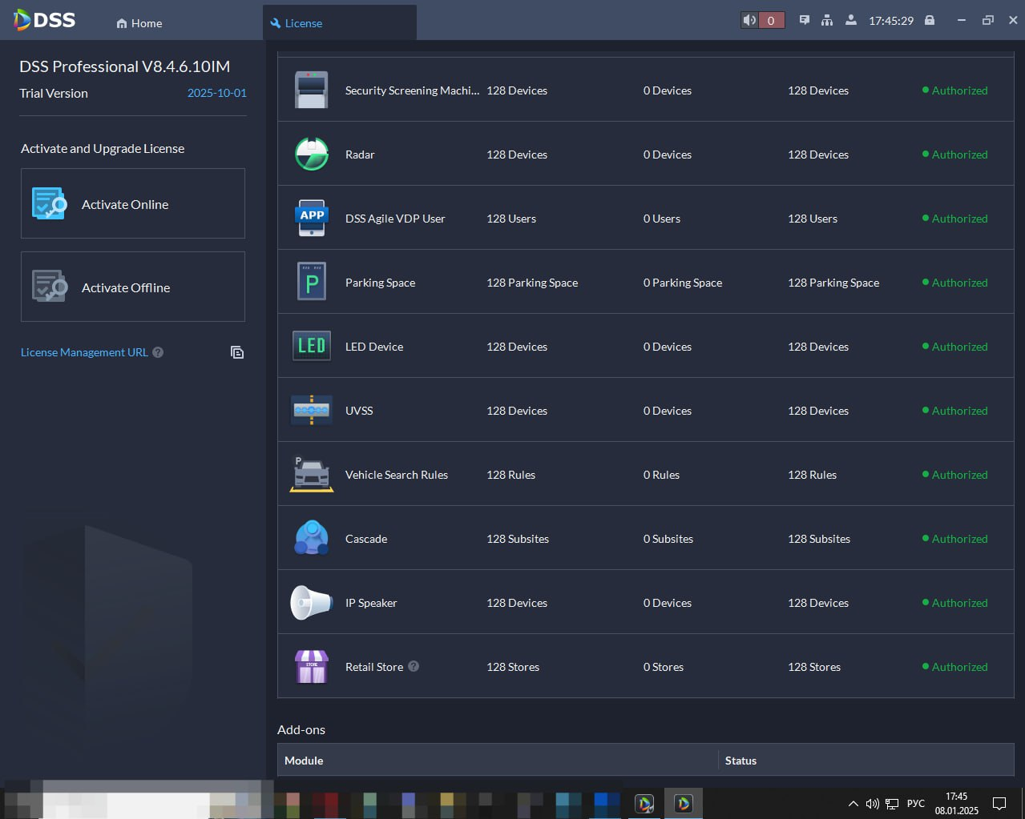Open Windows notification center in taskbar
1025x819 pixels.
pos(999,803)
